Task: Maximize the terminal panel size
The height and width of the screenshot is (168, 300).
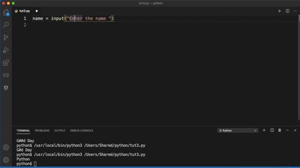Action: pyautogui.click(x=287, y=131)
